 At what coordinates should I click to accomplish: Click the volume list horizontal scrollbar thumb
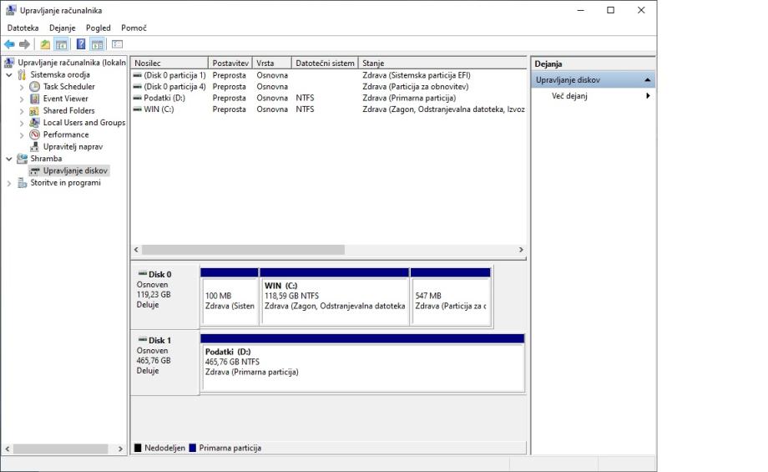tap(243, 250)
